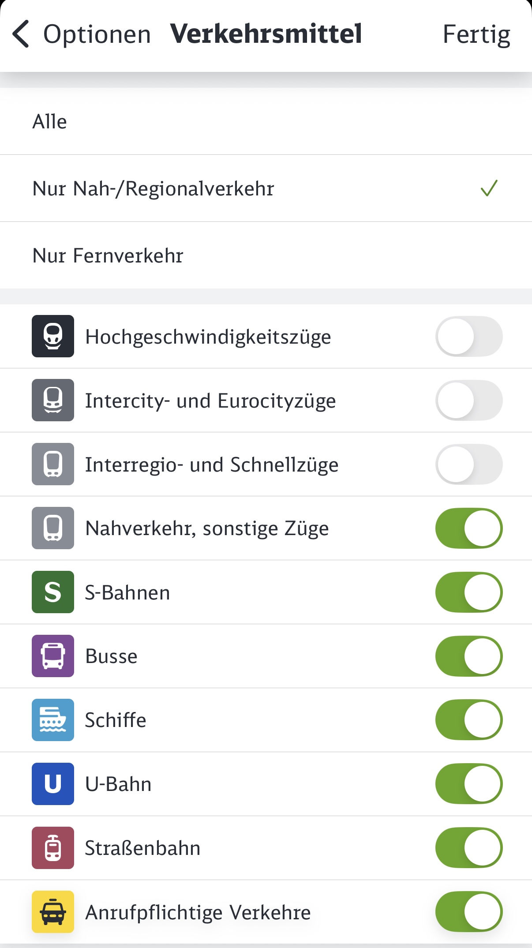Tap Fertig to confirm selection
Viewport: 532px width, 948px height.
point(476,34)
